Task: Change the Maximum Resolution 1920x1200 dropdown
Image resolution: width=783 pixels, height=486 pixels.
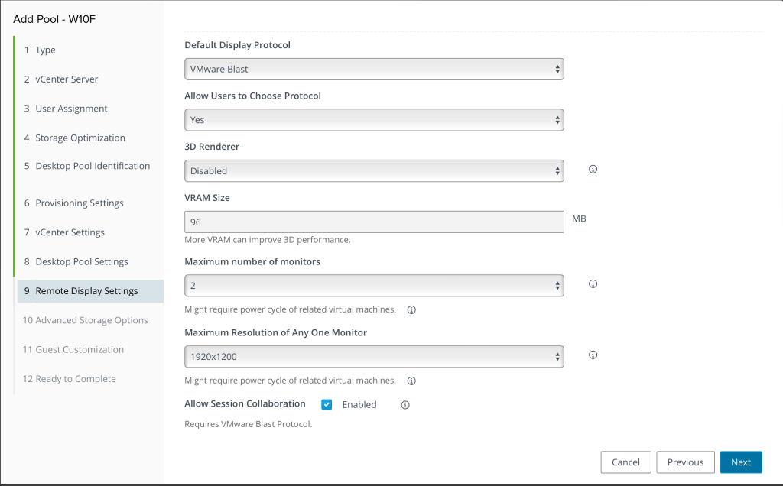Action: click(374, 356)
